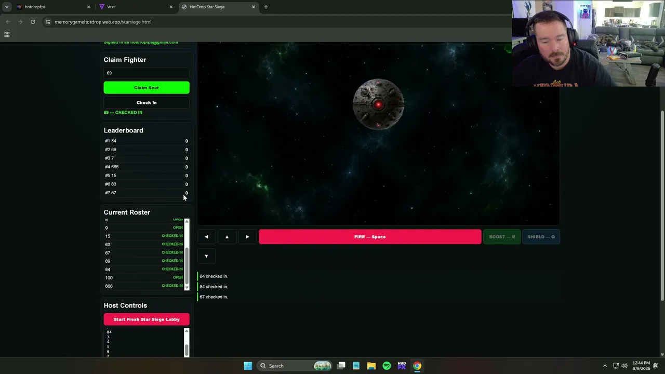
Task: Open the notifications bell in the tray
Action: tap(656, 366)
